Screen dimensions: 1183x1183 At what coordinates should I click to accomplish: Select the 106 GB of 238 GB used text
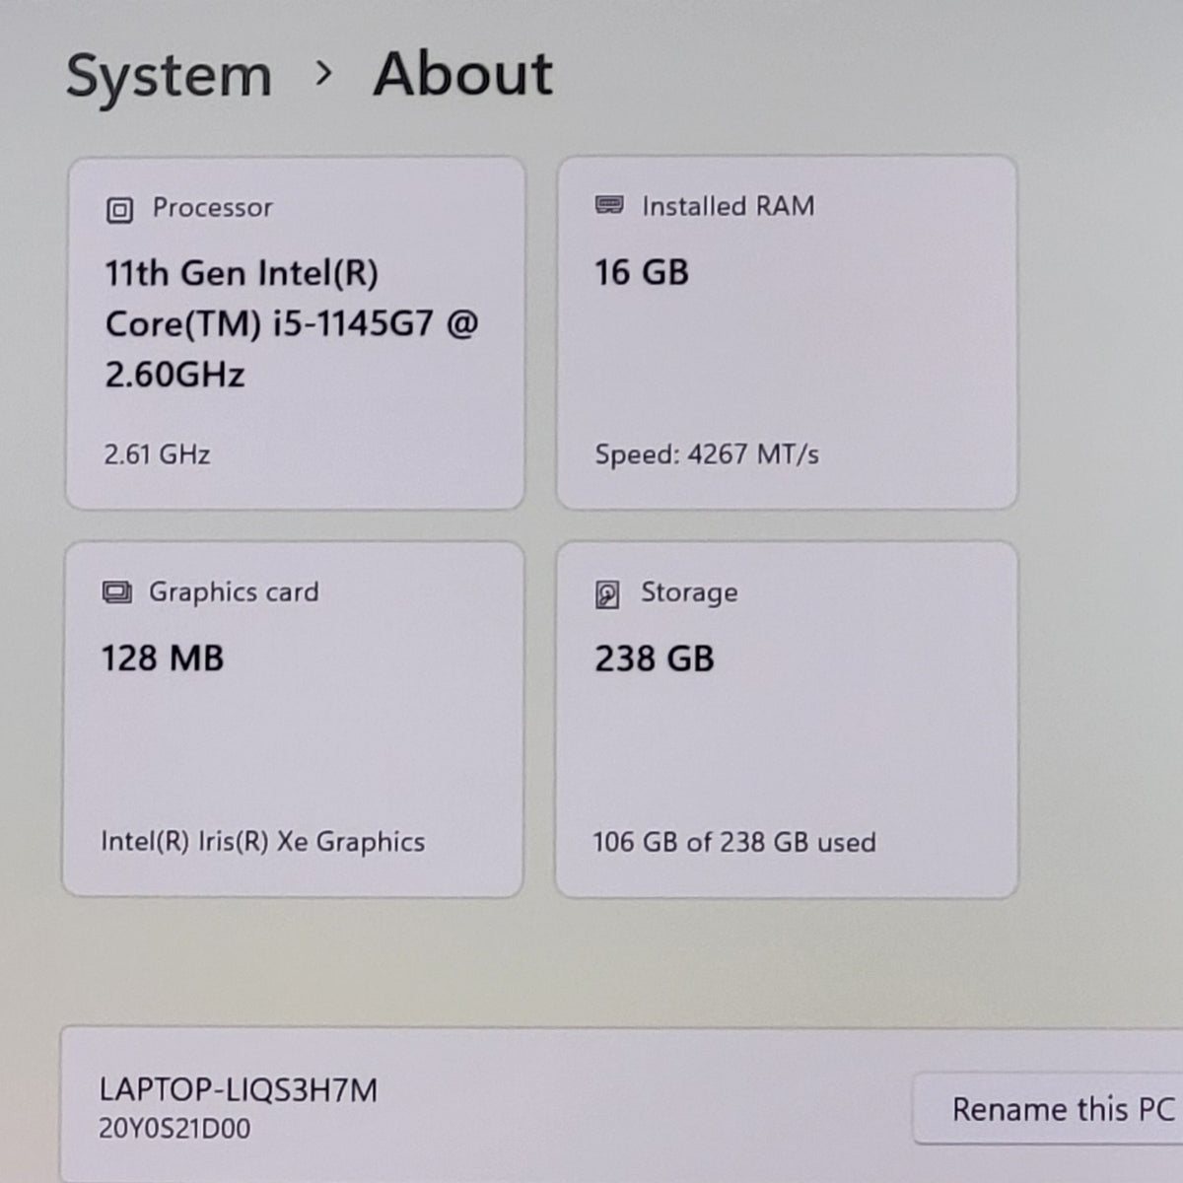(x=734, y=842)
